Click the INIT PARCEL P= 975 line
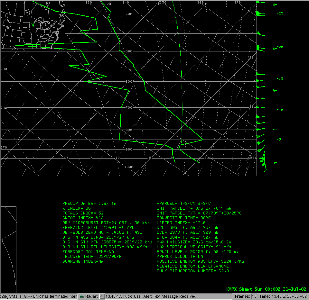This screenshot has width=309, height=300. pos(194,208)
